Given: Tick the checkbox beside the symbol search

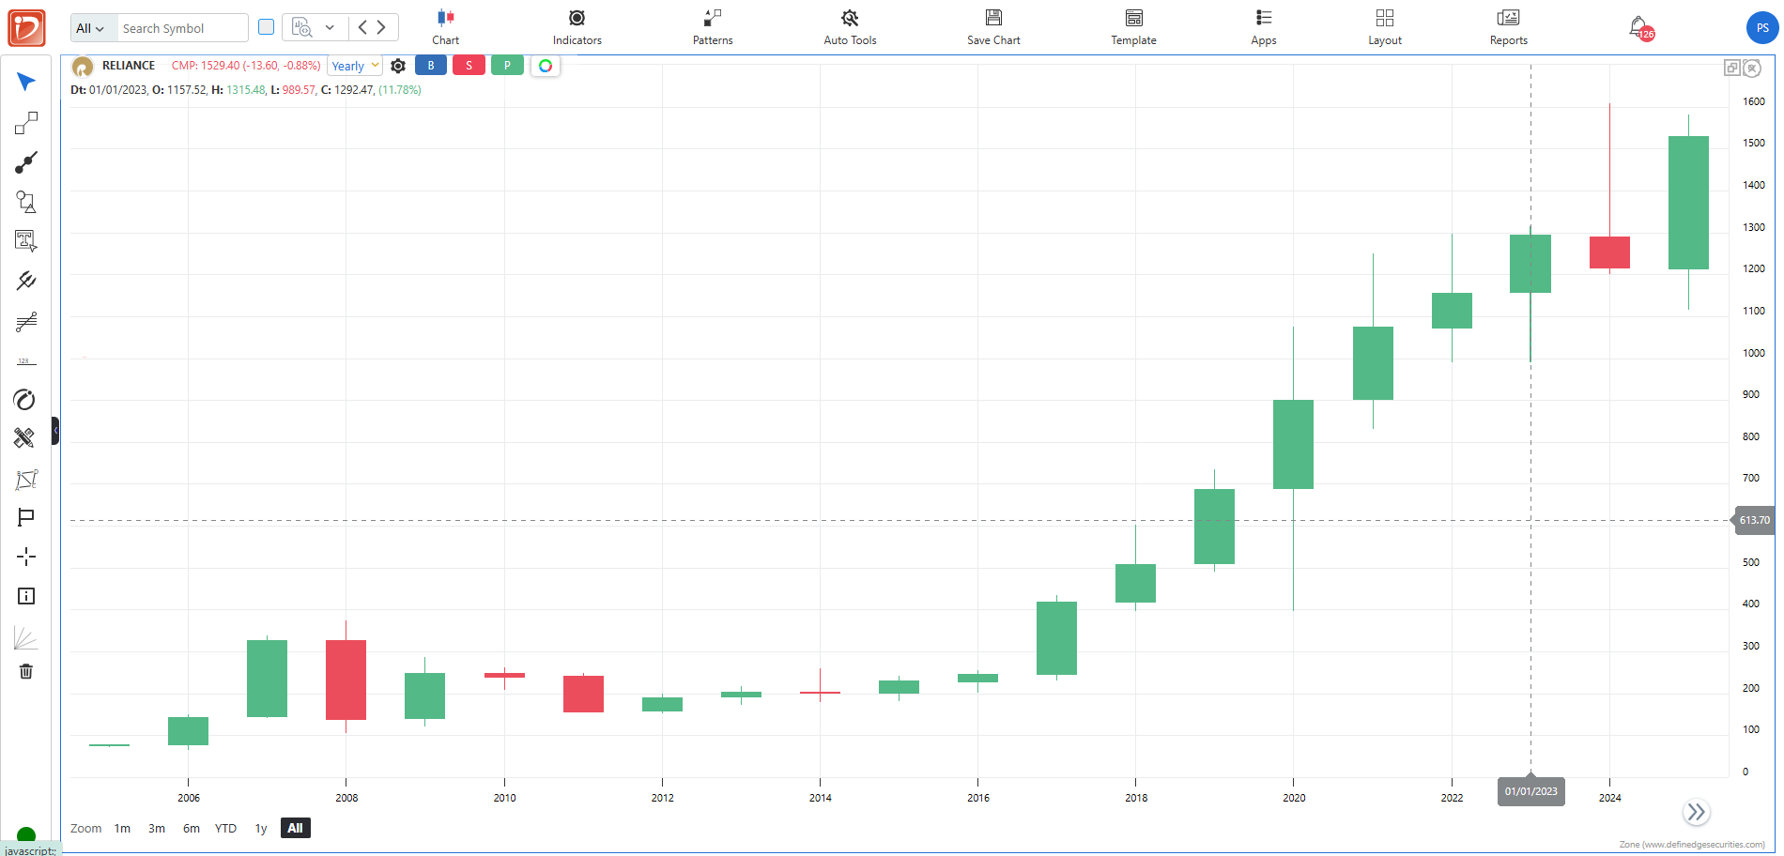Looking at the screenshot, I should coord(267,27).
